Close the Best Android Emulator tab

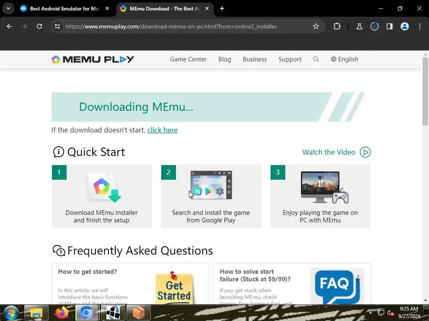point(107,8)
